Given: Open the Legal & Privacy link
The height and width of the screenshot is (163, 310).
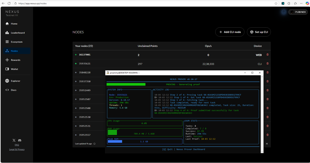Looking at the screenshot, I should click(17, 149).
